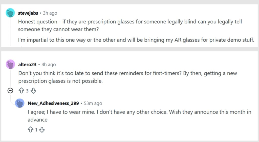
Task: Click New_Adhesiveness_299 blue avatar icon
Action: pyautogui.click(x=20, y=103)
